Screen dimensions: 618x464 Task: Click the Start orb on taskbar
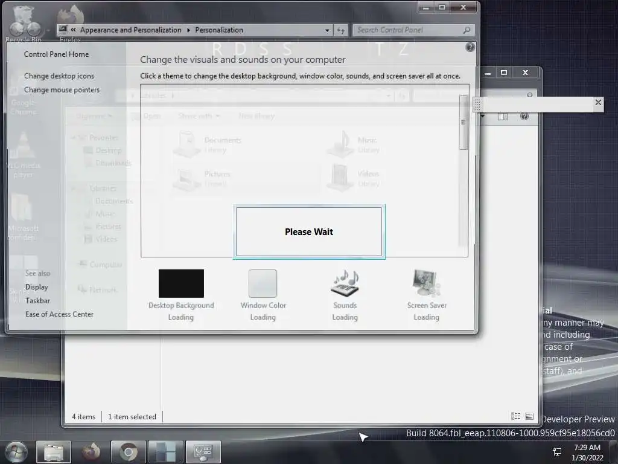pos(16,452)
